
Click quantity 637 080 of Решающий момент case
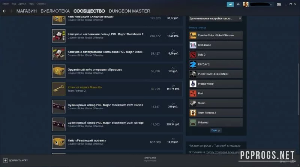pyautogui.click(x=155, y=142)
